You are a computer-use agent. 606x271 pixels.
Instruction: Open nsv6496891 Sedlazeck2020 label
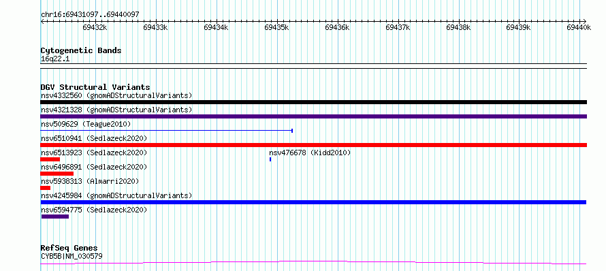94,167
